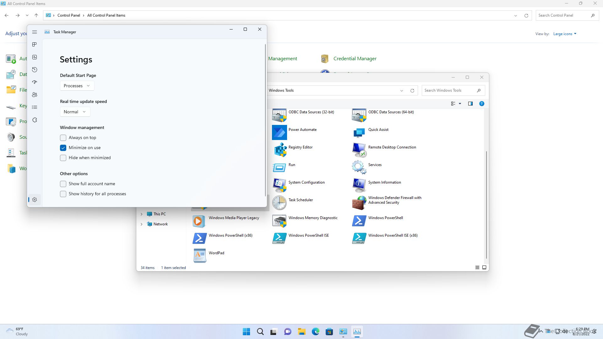
Task: Select Quick Assist icon
Action: point(359,132)
